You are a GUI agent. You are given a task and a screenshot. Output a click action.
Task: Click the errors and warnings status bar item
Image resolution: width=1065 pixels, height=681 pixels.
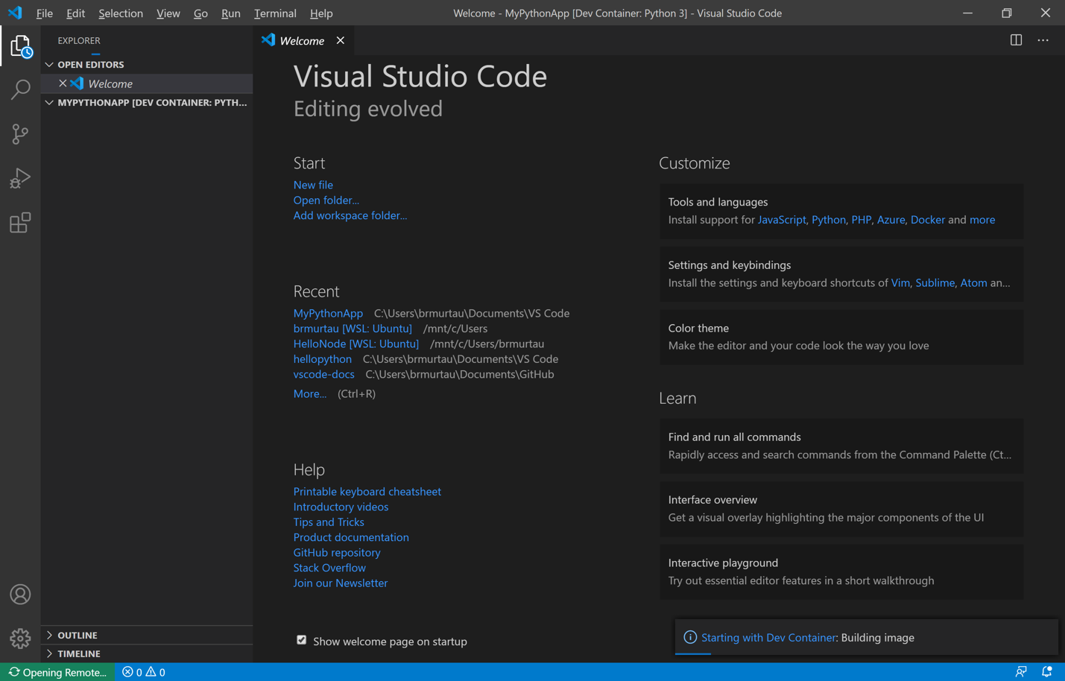pos(142,672)
